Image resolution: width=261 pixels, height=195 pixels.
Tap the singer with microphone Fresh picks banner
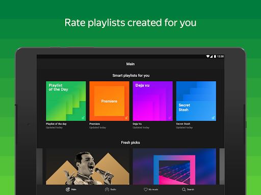(88, 167)
